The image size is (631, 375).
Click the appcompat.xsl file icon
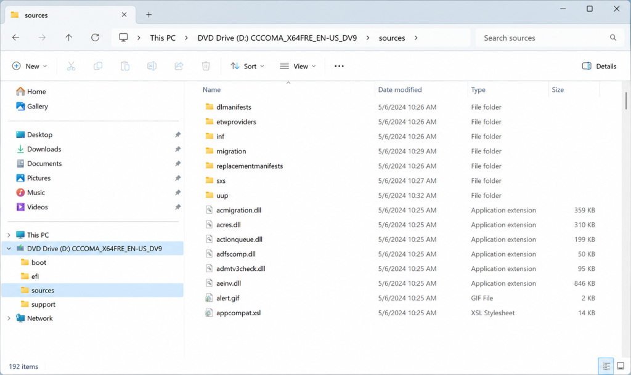pyautogui.click(x=209, y=313)
